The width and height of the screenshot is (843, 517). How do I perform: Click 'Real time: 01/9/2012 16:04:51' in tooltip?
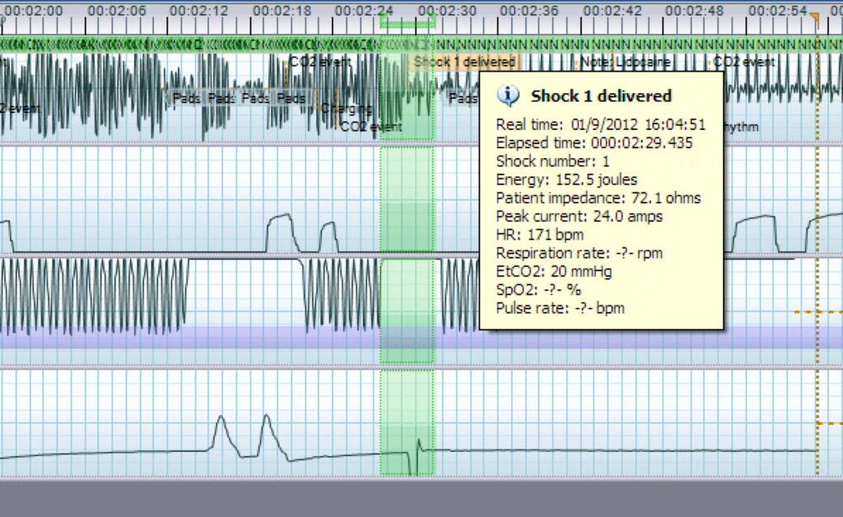(x=600, y=124)
